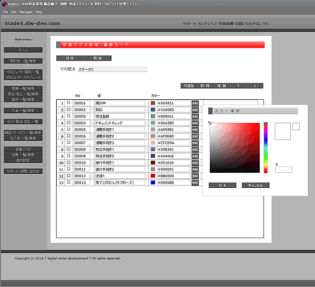
Task: Tick the checkbox for row 00001
Action: point(68,103)
